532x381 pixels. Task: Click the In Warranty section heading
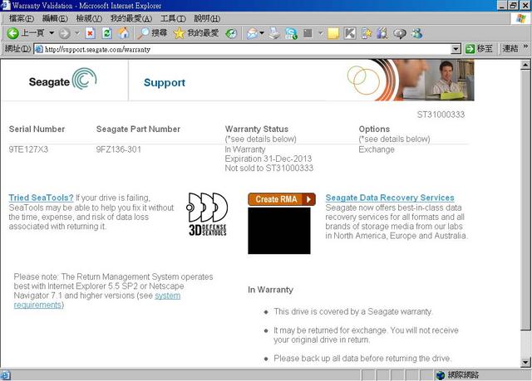pos(270,290)
